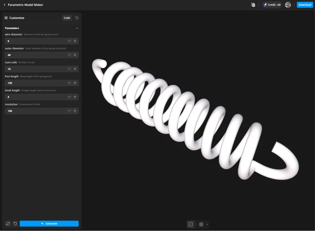315x231 pixels.
Task: Open the history clock icon next to Code
Action: [77, 18]
